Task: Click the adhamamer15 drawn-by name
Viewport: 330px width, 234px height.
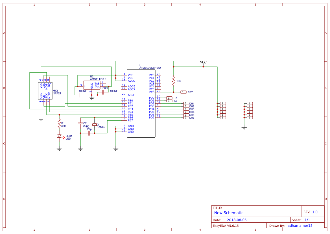Action: click(300, 225)
